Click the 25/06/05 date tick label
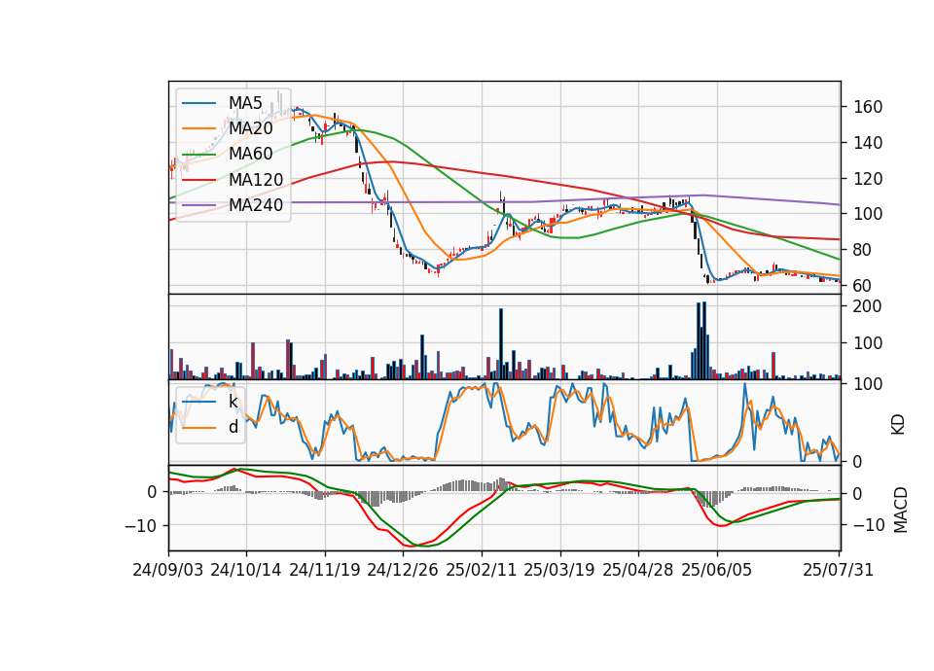 [x=717, y=570]
